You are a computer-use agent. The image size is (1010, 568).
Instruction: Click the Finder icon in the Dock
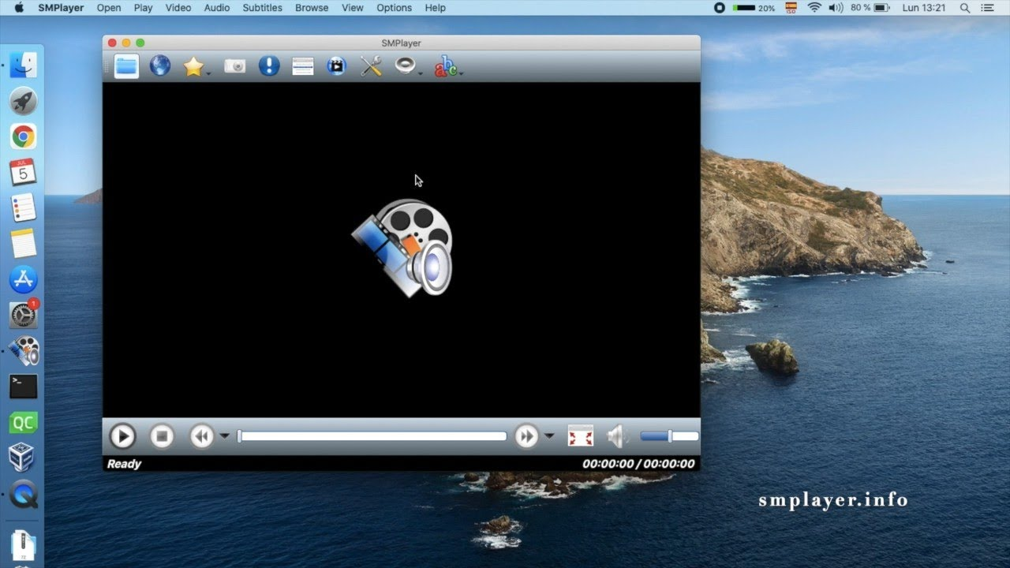24,65
